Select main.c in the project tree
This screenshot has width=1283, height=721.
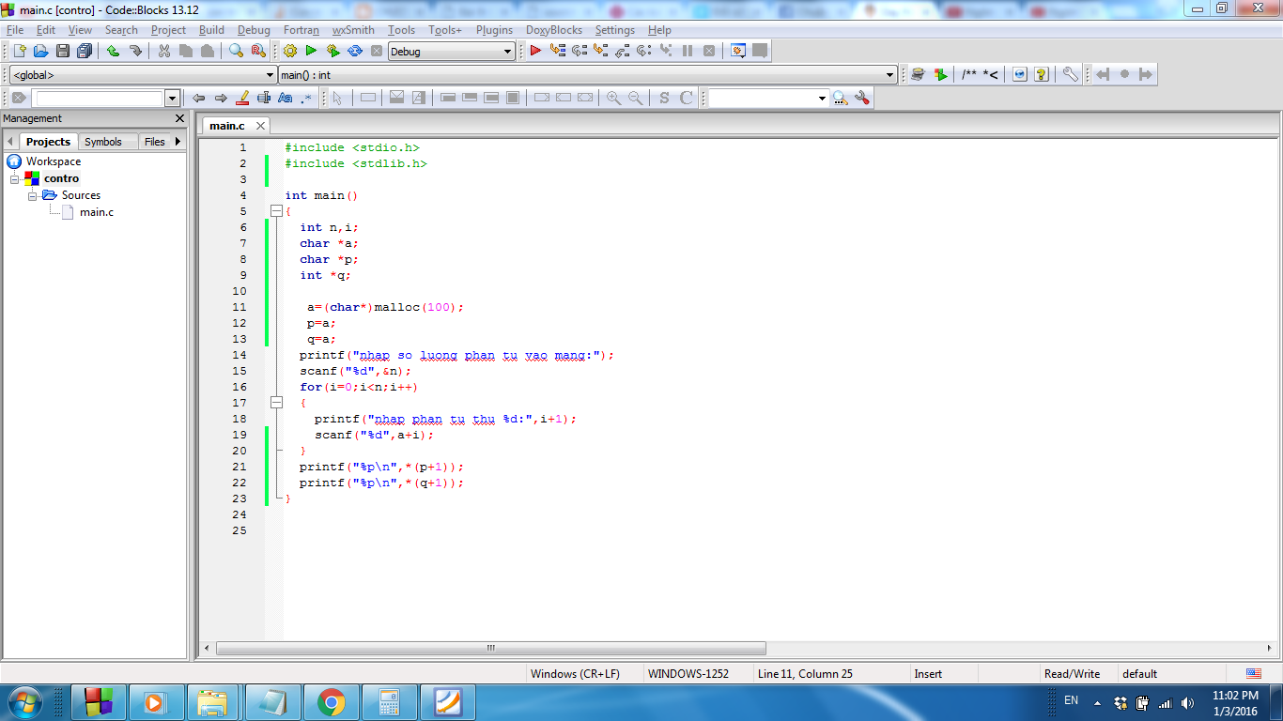(x=96, y=212)
